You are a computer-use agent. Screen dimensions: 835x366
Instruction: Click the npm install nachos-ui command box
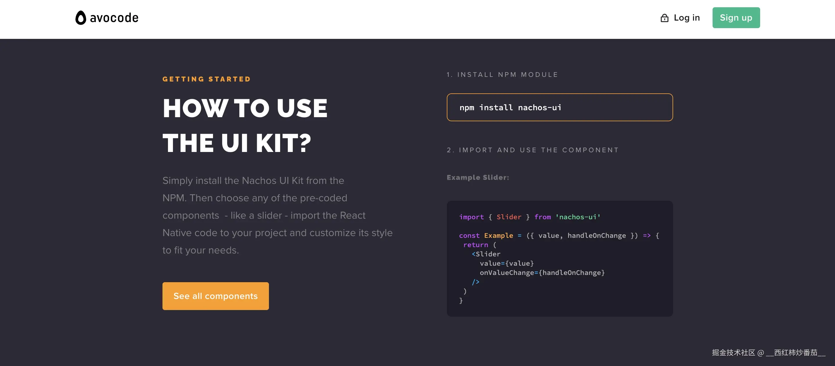[559, 107]
